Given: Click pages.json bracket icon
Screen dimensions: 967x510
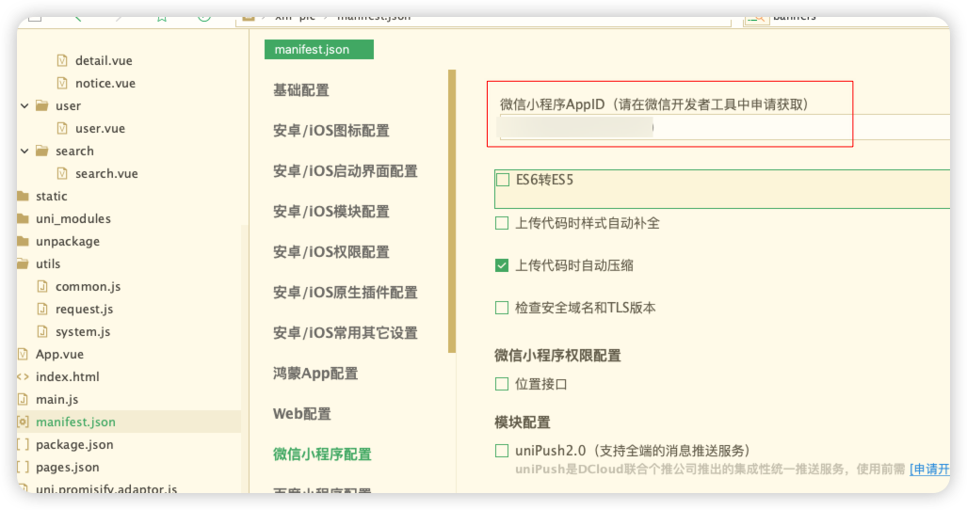Looking at the screenshot, I should (23, 467).
